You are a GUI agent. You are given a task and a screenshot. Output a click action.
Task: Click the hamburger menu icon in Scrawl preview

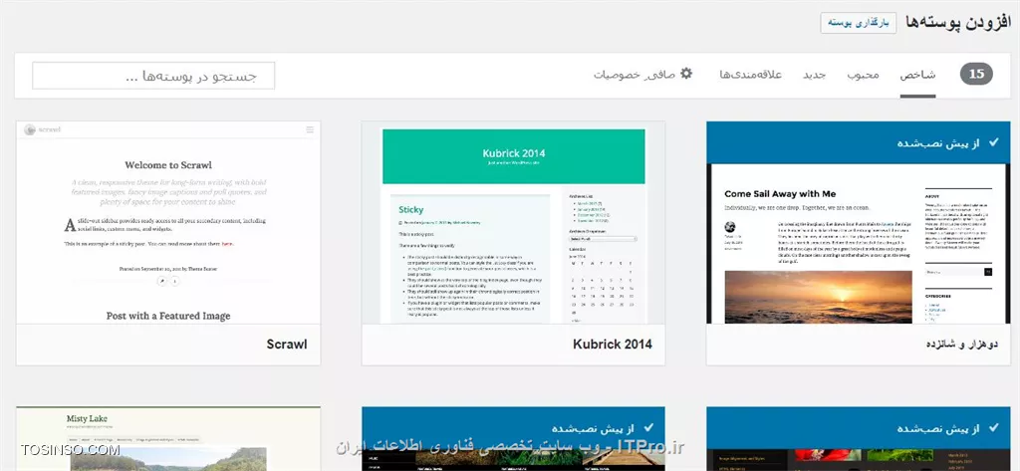[x=310, y=129]
